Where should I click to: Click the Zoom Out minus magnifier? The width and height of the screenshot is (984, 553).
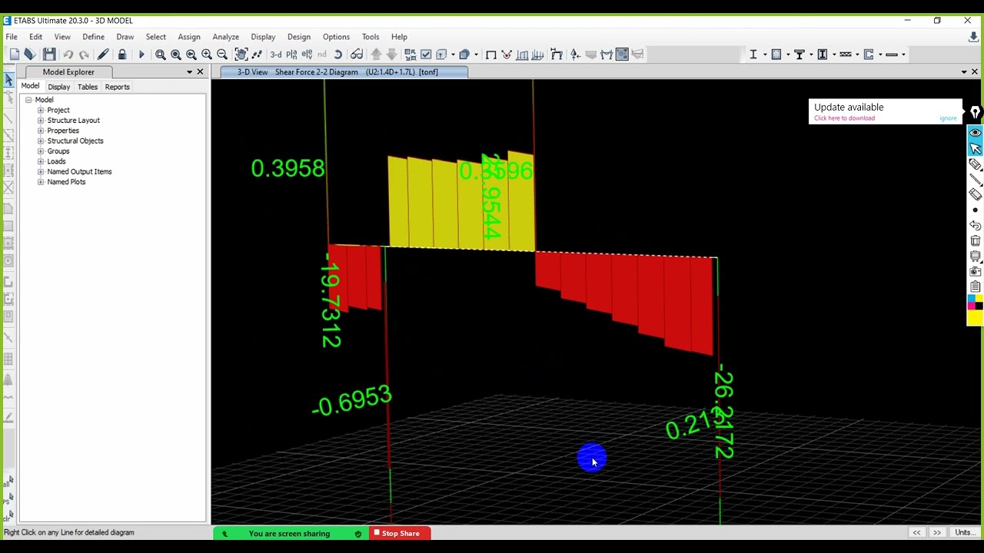click(x=222, y=55)
